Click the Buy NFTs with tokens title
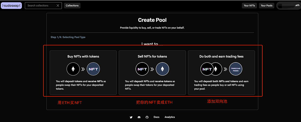Image resolution: width=301 pixels, height=122 pixels. point(83,56)
